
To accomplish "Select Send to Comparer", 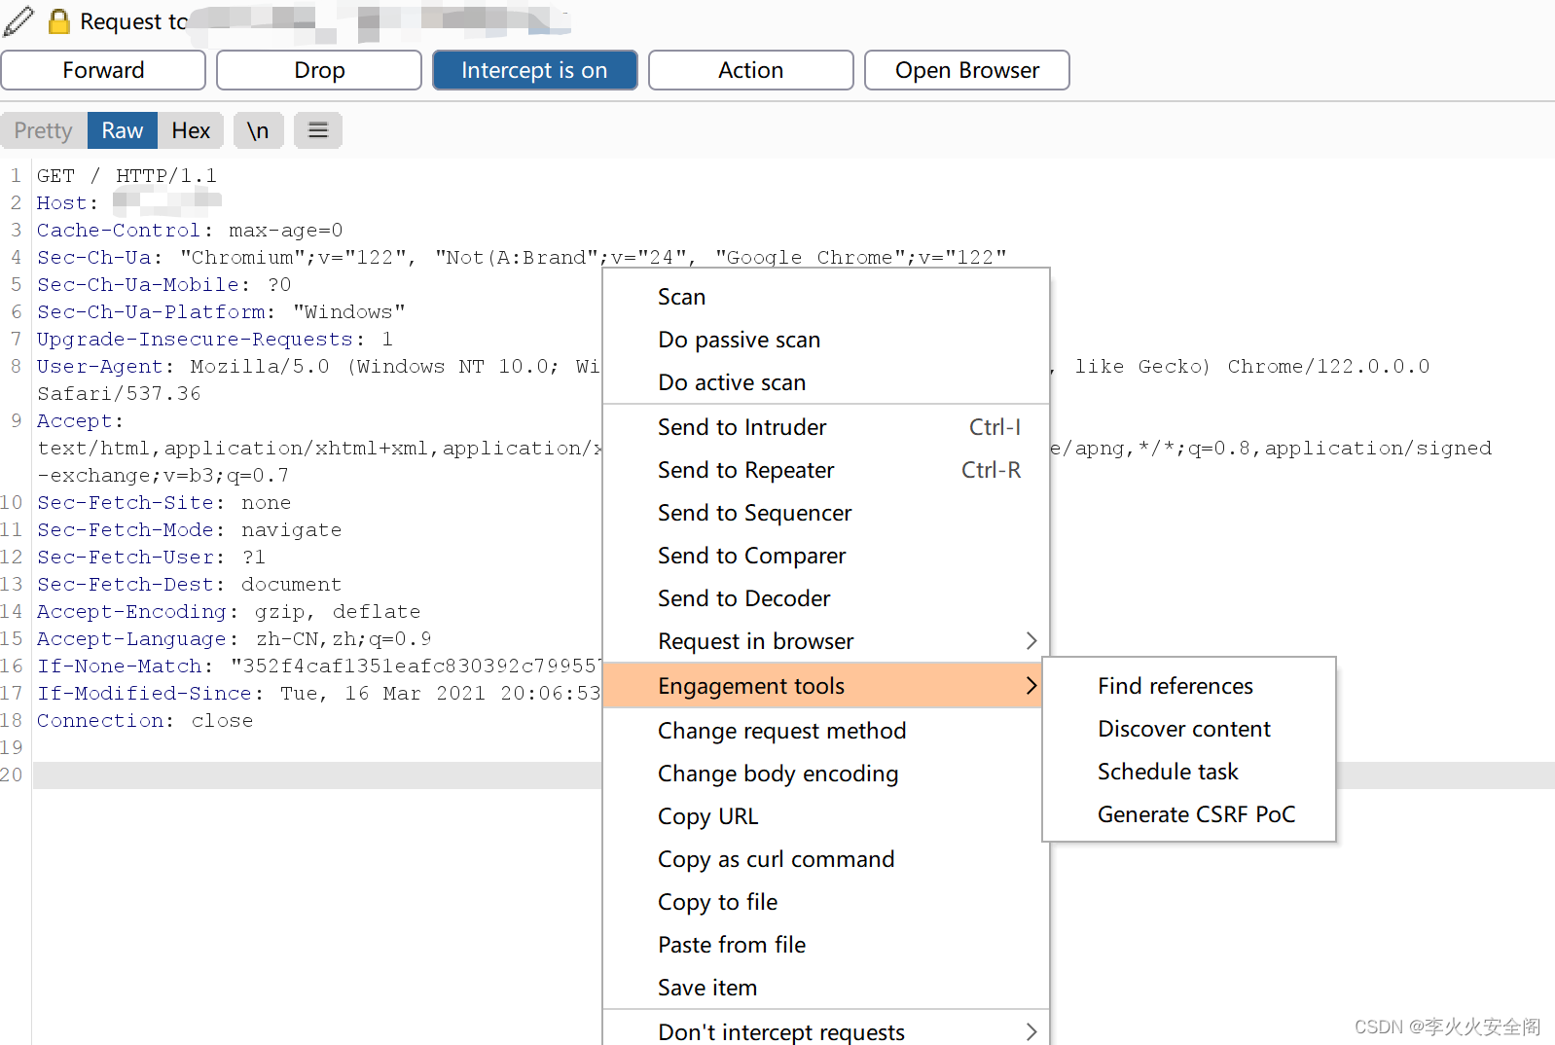I will (826, 556).
